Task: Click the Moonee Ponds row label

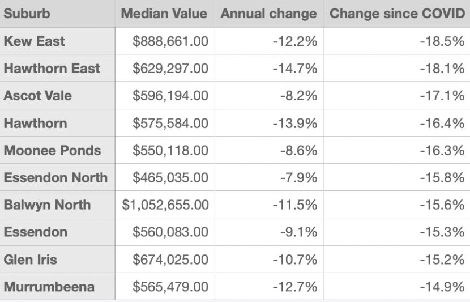Action: point(52,151)
